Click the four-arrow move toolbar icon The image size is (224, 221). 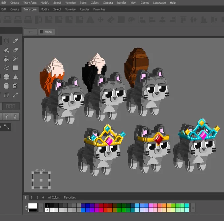(100, 20)
